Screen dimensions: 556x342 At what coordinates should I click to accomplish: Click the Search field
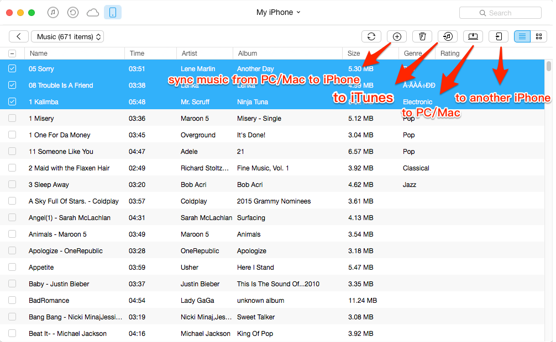tap(500, 13)
